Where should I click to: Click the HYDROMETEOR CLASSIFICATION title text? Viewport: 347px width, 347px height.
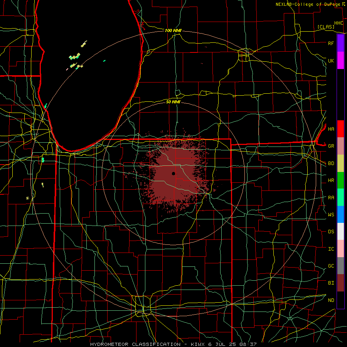tap(135, 344)
